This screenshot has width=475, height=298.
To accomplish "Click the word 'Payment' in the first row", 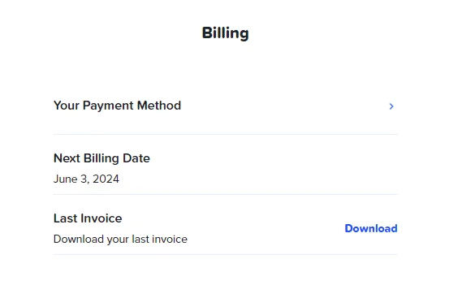I will point(108,106).
